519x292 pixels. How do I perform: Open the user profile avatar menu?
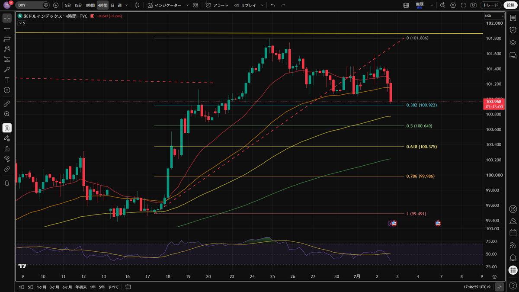pyautogui.click(x=7, y=5)
